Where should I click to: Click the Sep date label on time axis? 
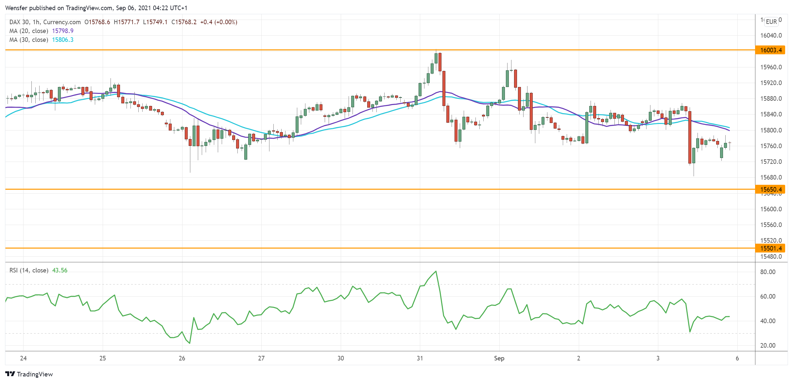pos(499,358)
